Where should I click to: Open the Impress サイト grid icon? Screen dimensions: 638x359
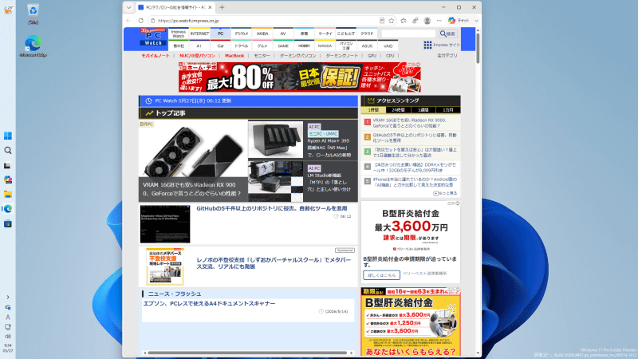click(x=427, y=45)
